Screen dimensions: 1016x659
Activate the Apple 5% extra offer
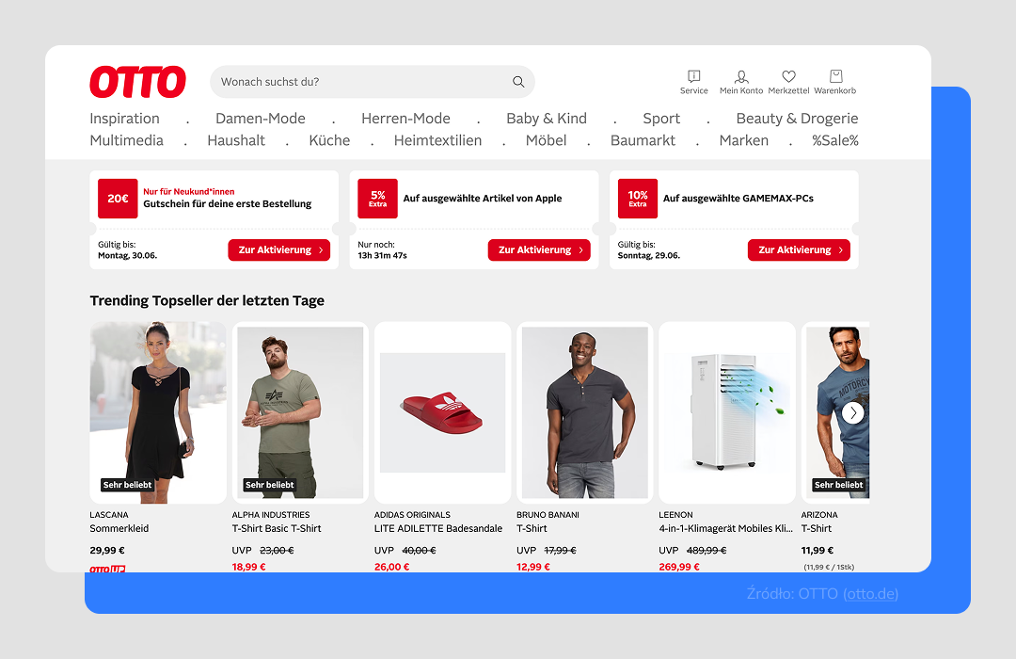[539, 250]
